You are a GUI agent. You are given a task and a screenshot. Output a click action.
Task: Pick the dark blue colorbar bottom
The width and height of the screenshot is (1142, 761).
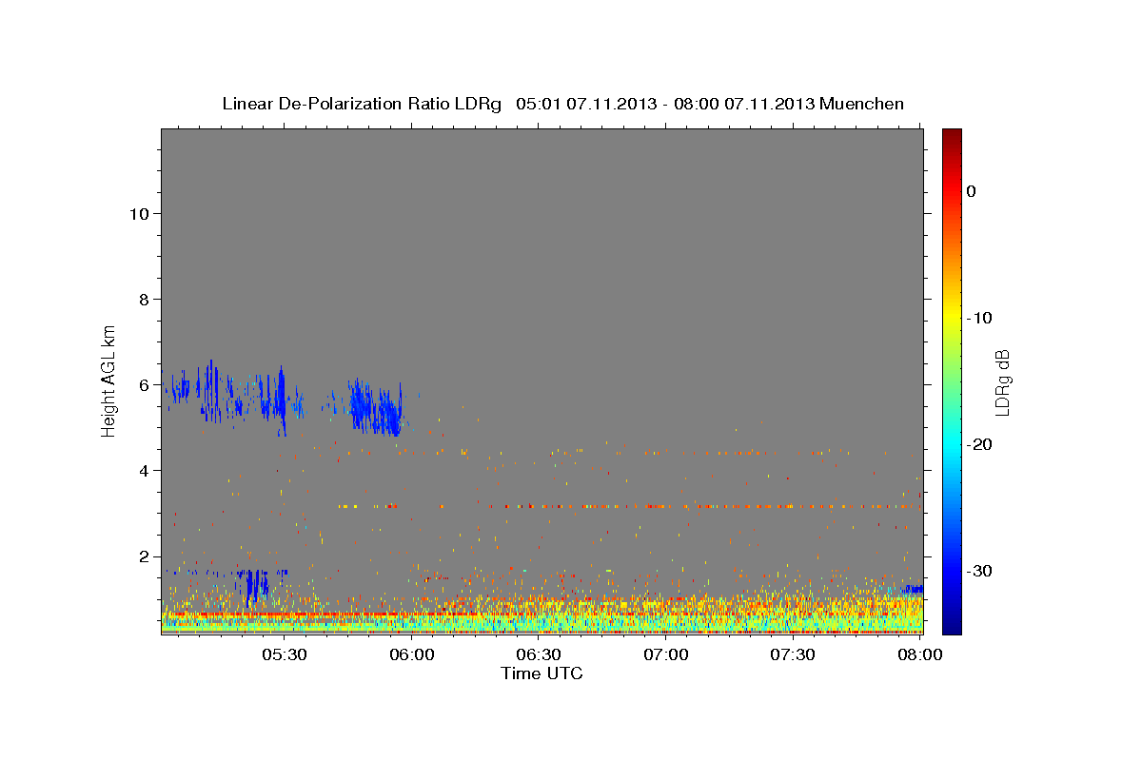point(952,626)
